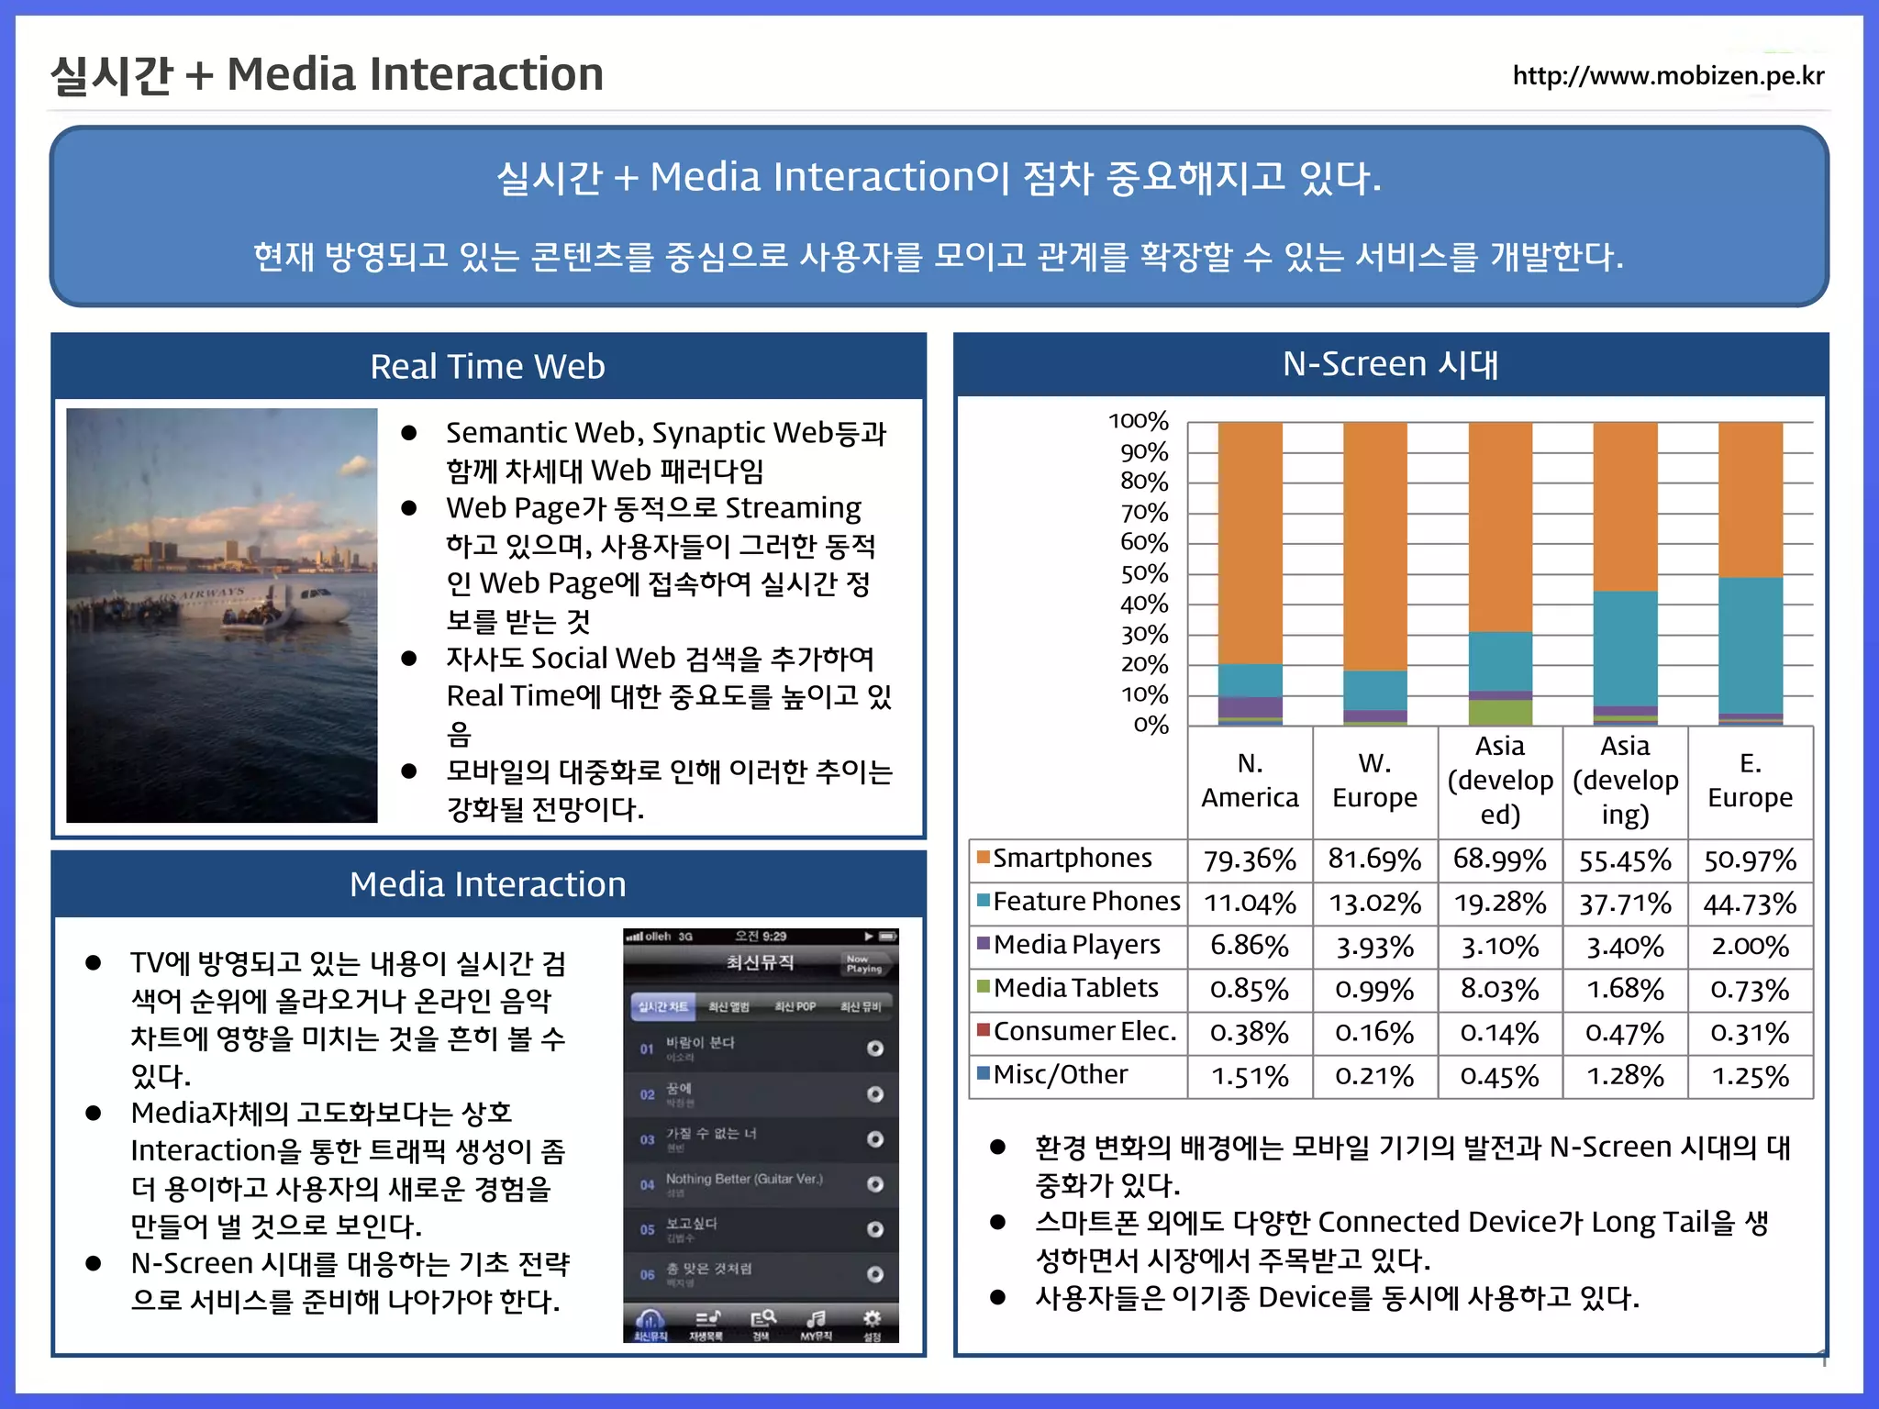Tap the disc icon for Nothing Better
Viewport: 1879px width, 1409px height.
click(x=875, y=1184)
